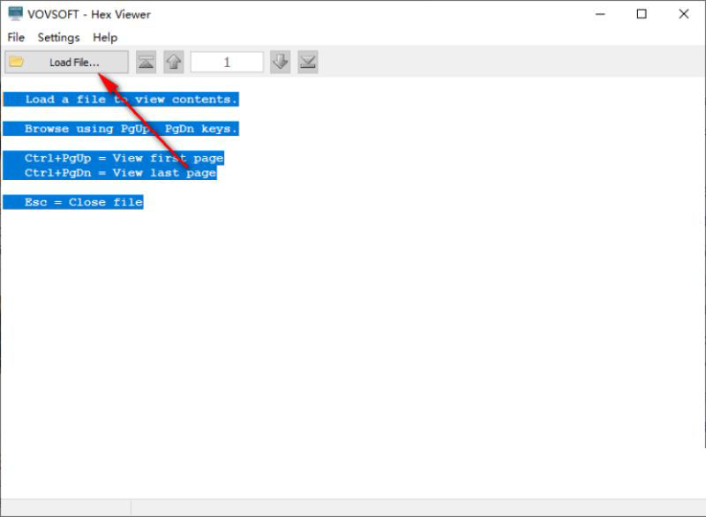Image resolution: width=706 pixels, height=517 pixels.
Task: Go to next page with down arrow
Action: tap(280, 62)
